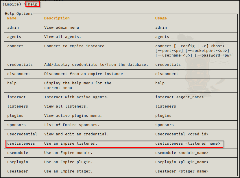Click the Name column header
The height and width of the screenshot is (178, 240).
point(12,18)
